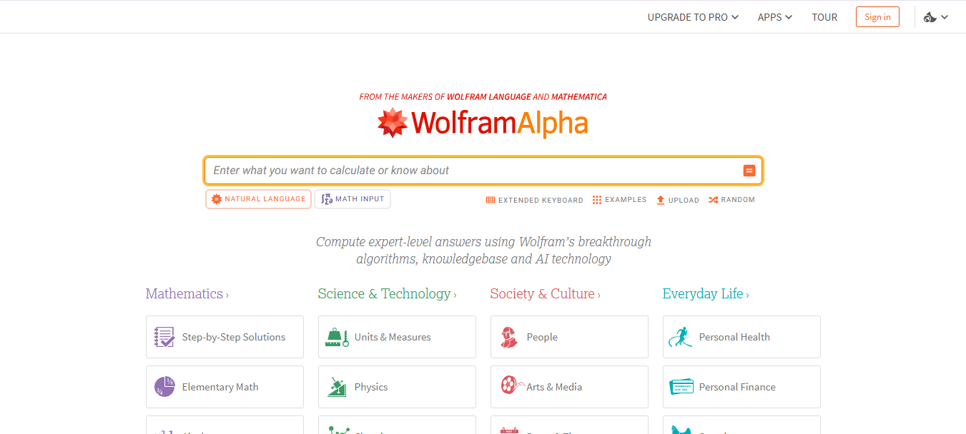Click the Personal Health runner icon

point(681,337)
